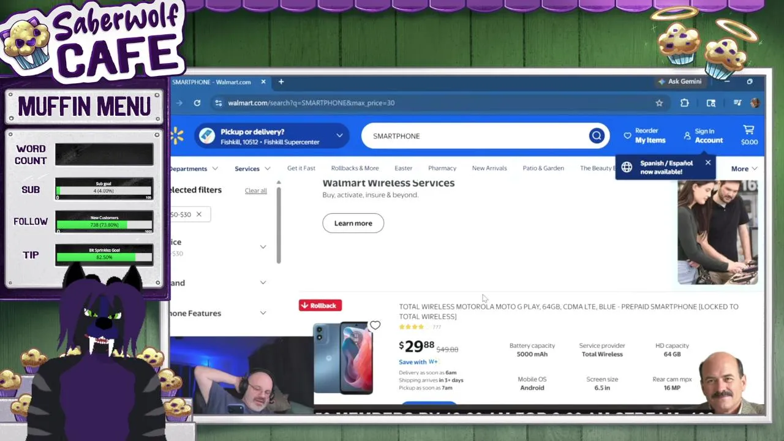Image resolution: width=784 pixels, height=441 pixels.
Task: Expand the Services menu
Action: pyautogui.click(x=252, y=168)
